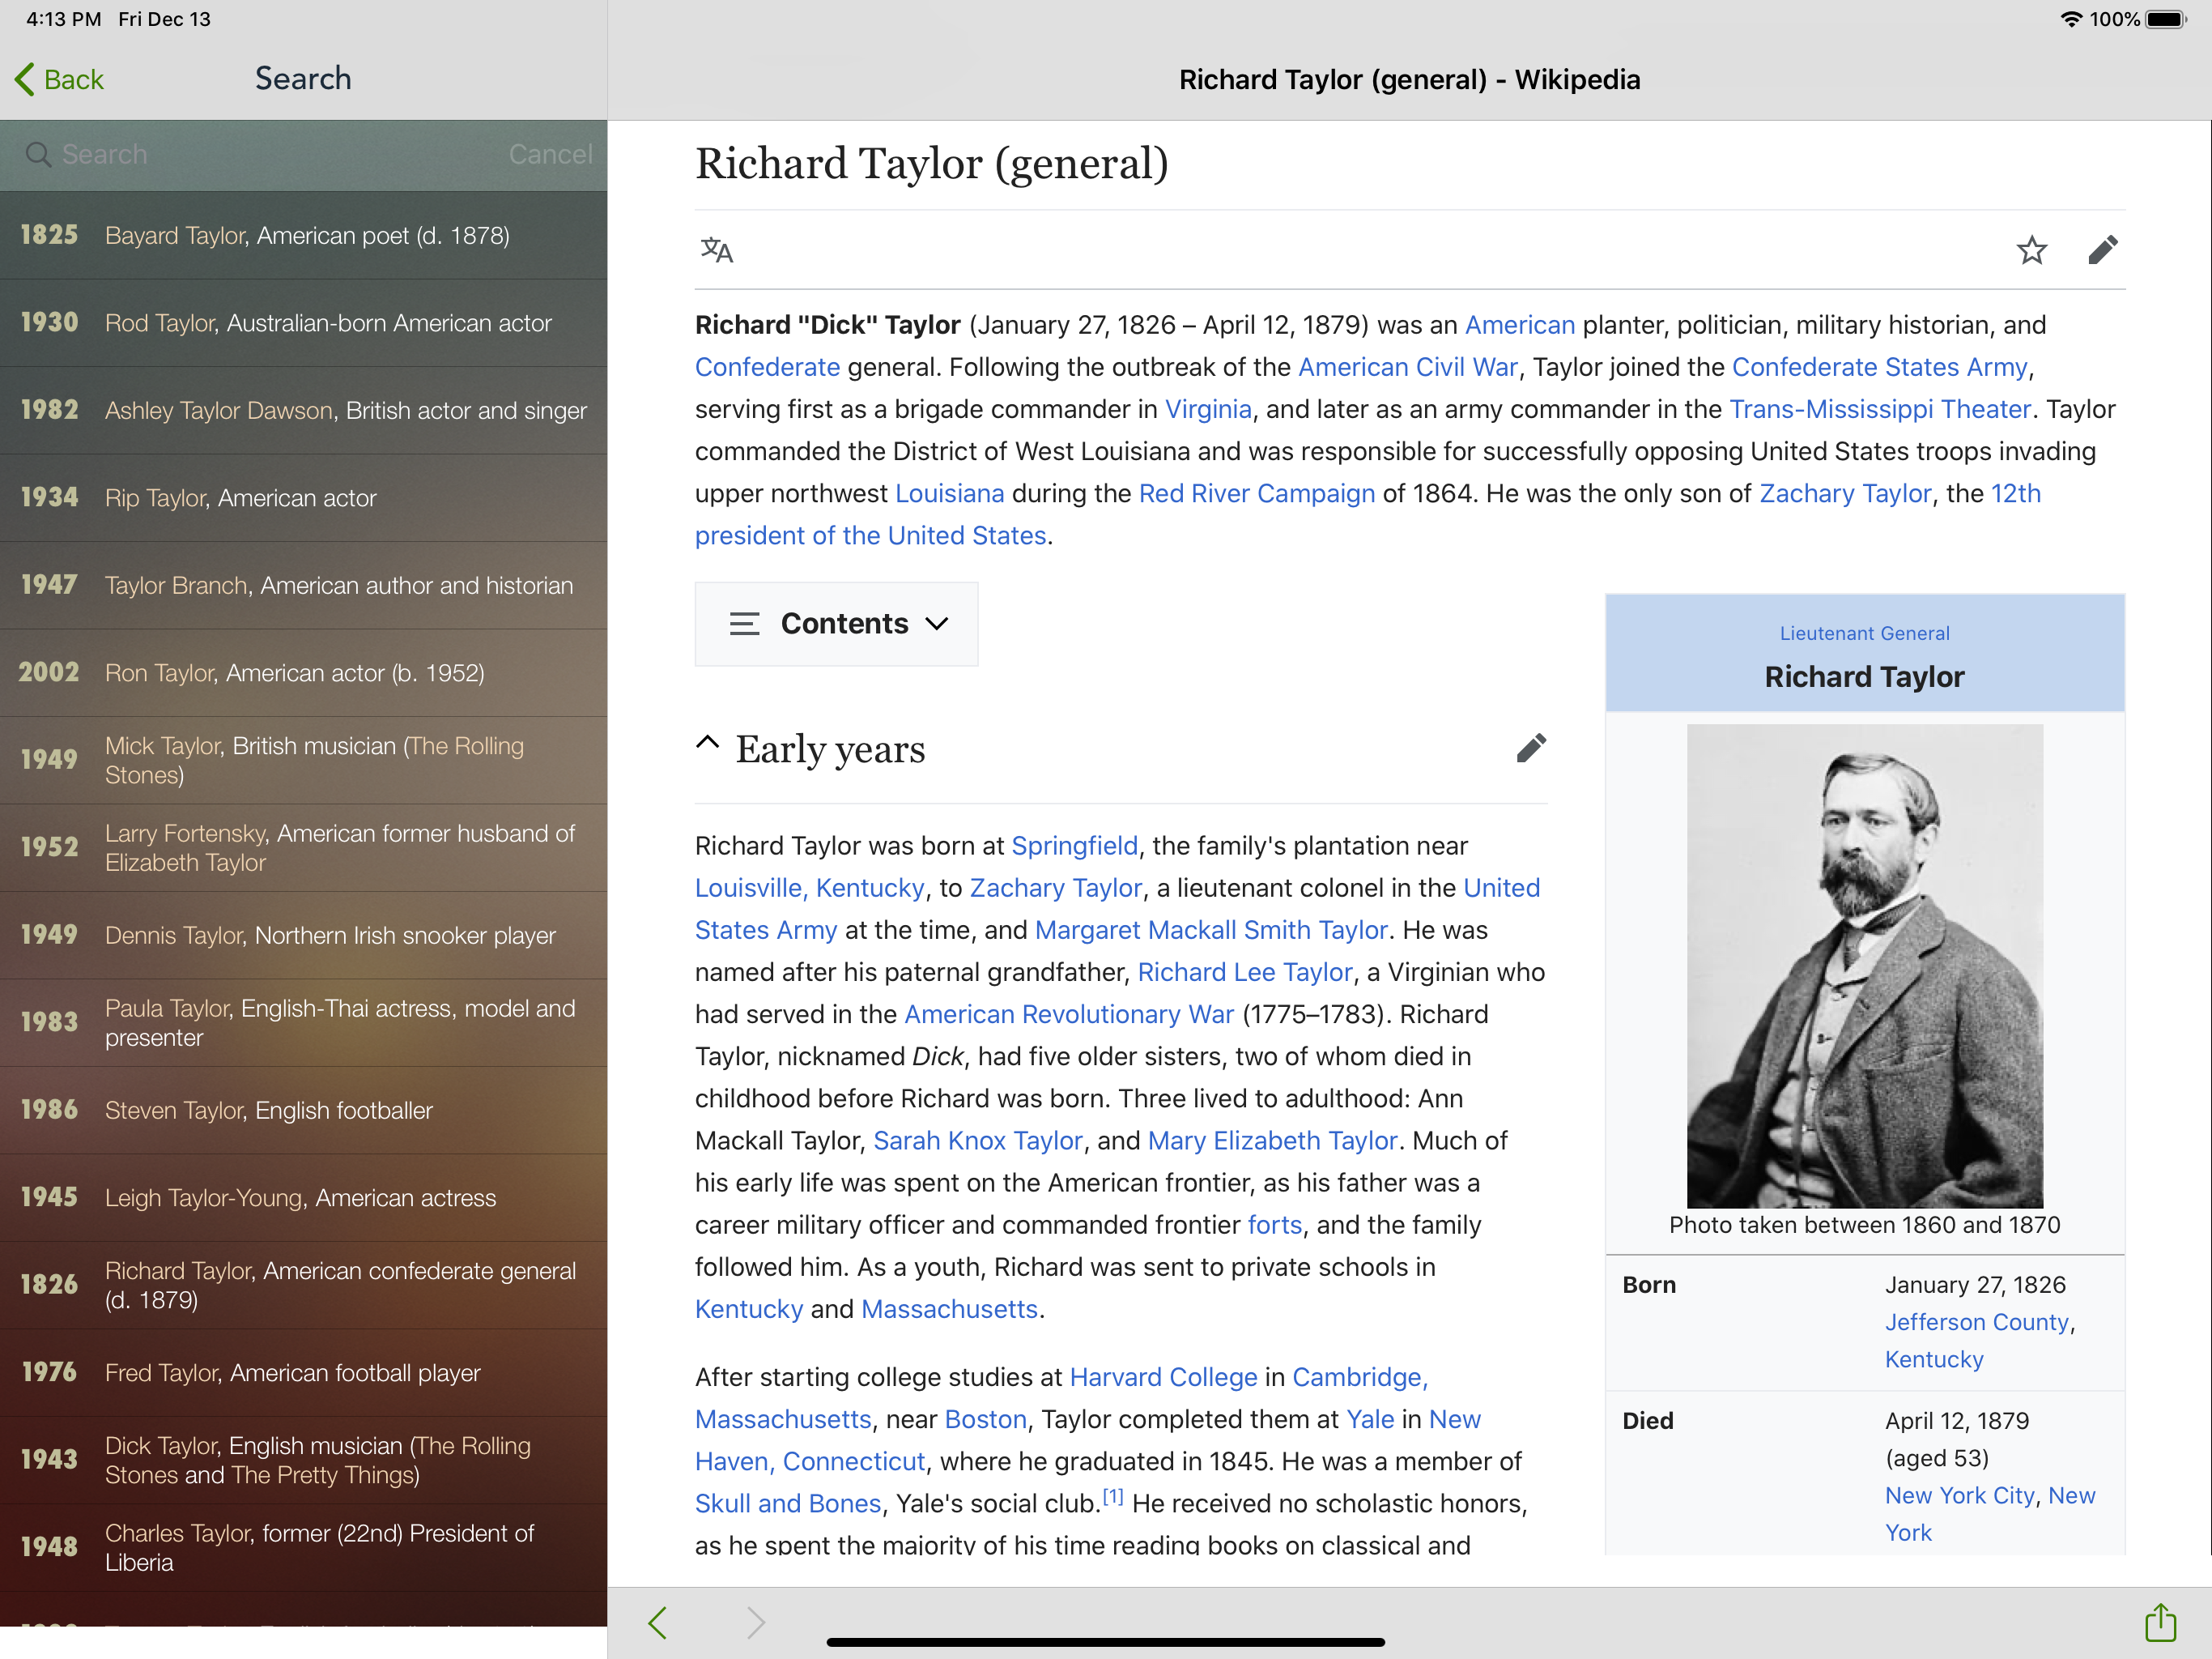Follow the American link in intro
Viewport: 2212px width, 1659px height.
[x=1520, y=325]
